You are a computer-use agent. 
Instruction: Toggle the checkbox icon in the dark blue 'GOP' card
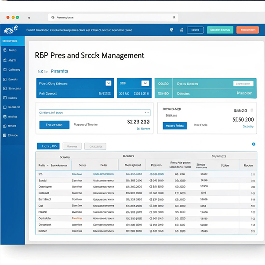pyautogui.click(x=145, y=83)
